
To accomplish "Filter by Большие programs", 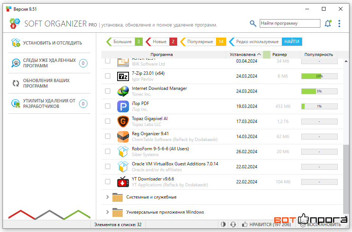I will tap(124, 42).
